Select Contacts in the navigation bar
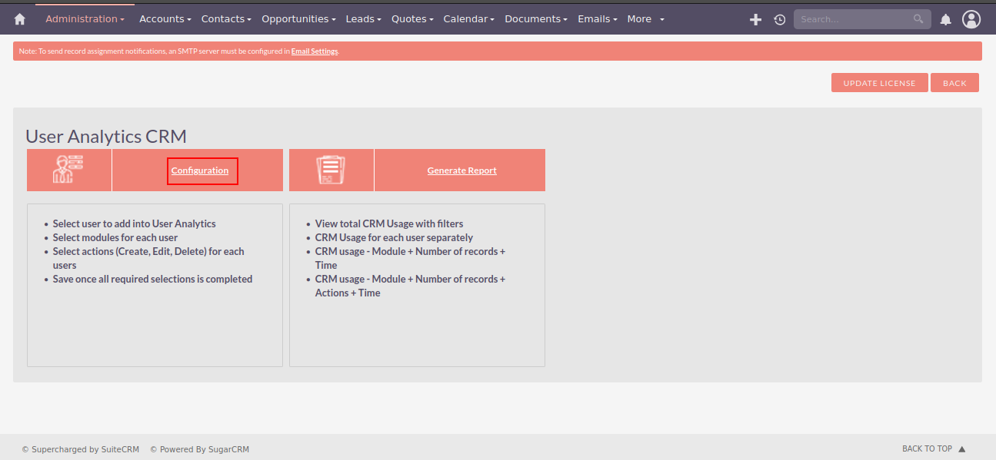The image size is (996, 460). point(225,18)
